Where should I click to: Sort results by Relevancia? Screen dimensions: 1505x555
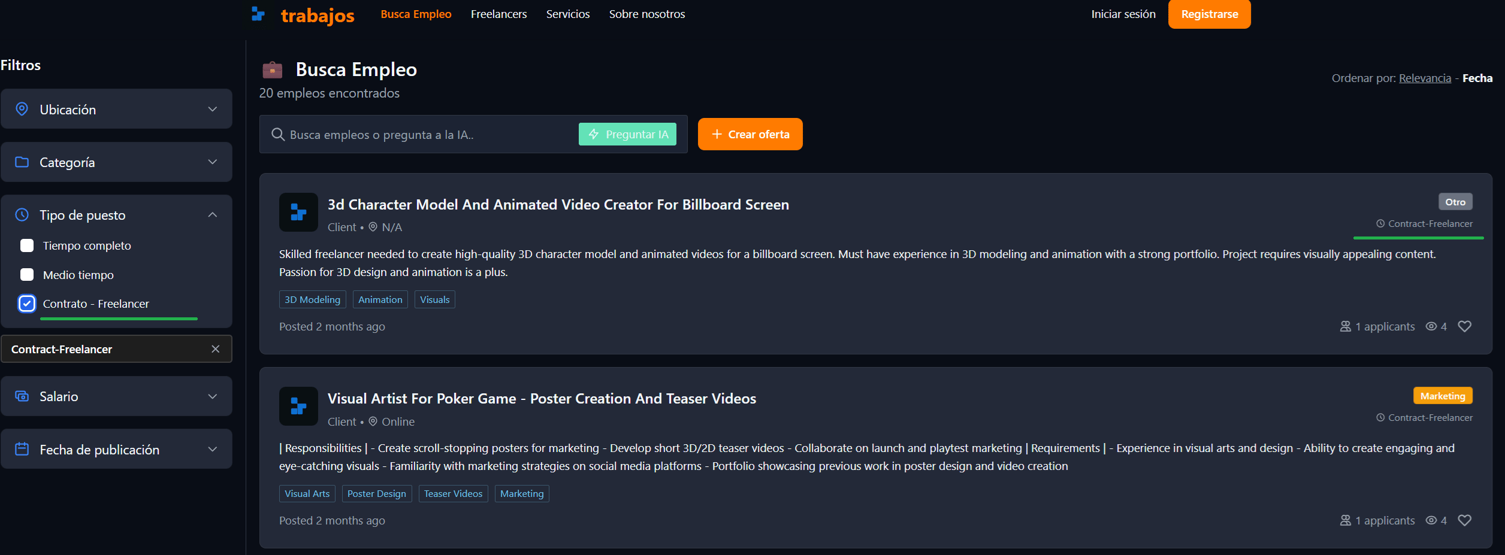tap(1425, 78)
